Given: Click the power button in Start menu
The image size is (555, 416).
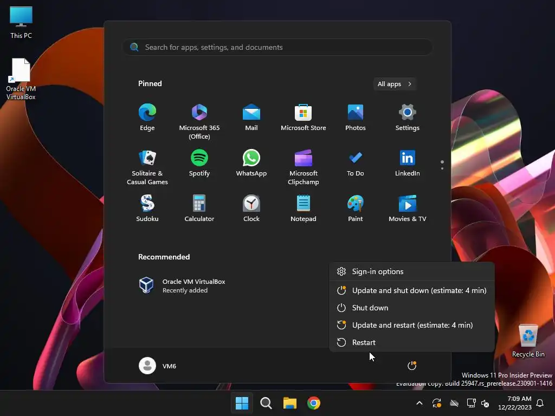Looking at the screenshot, I should tap(412, 366).
